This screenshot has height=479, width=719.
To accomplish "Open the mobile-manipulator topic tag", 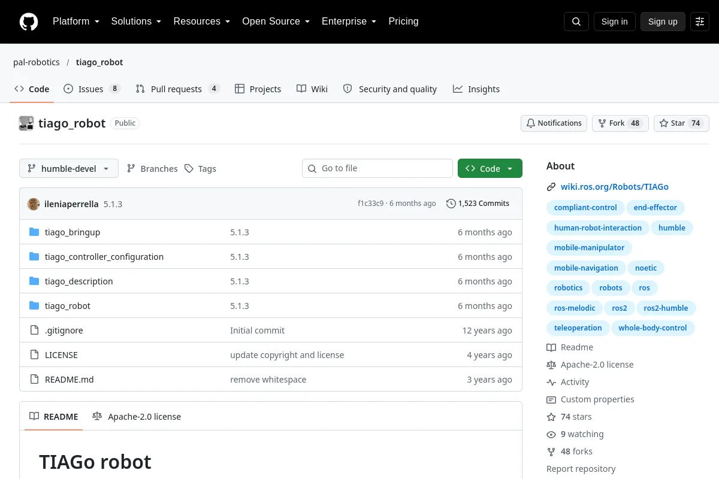I will [589, 248].
